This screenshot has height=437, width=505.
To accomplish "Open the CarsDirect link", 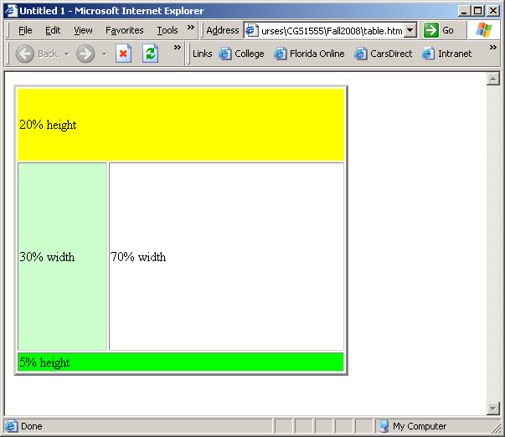I will 384,54.
